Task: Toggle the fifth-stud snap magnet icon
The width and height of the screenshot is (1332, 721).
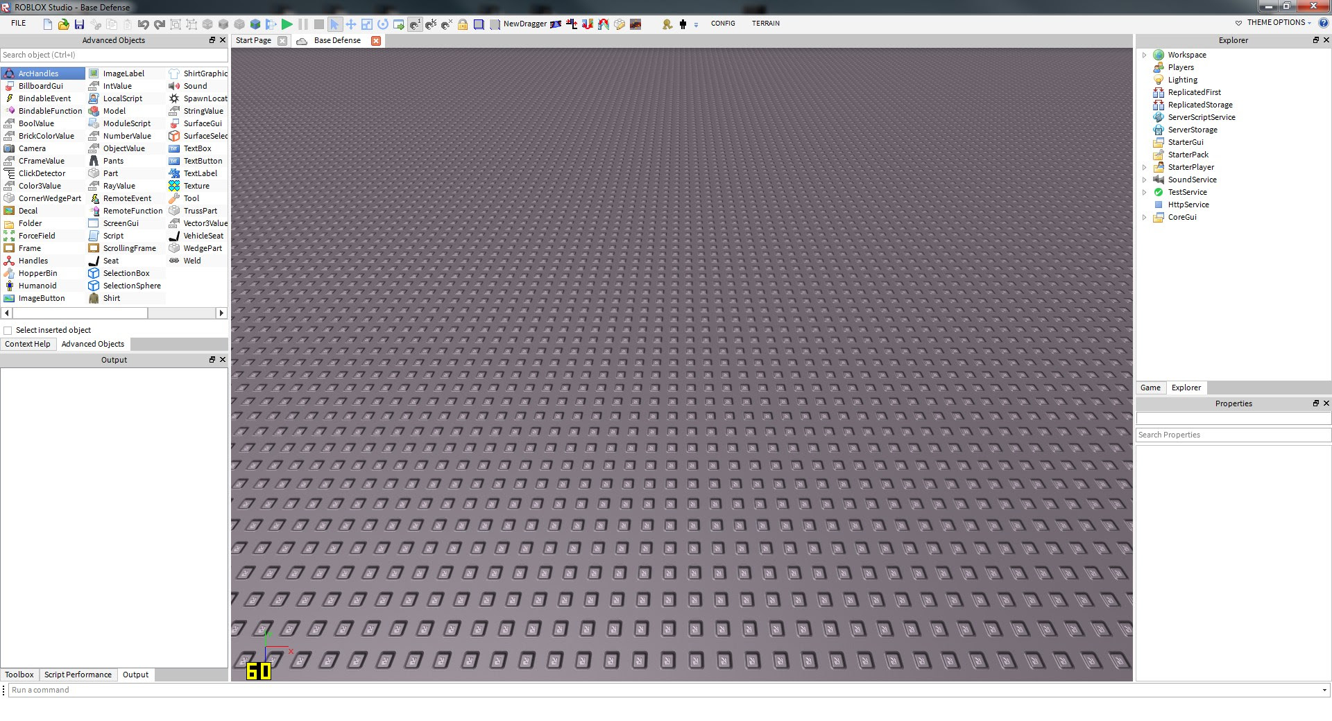Action: 431,24
